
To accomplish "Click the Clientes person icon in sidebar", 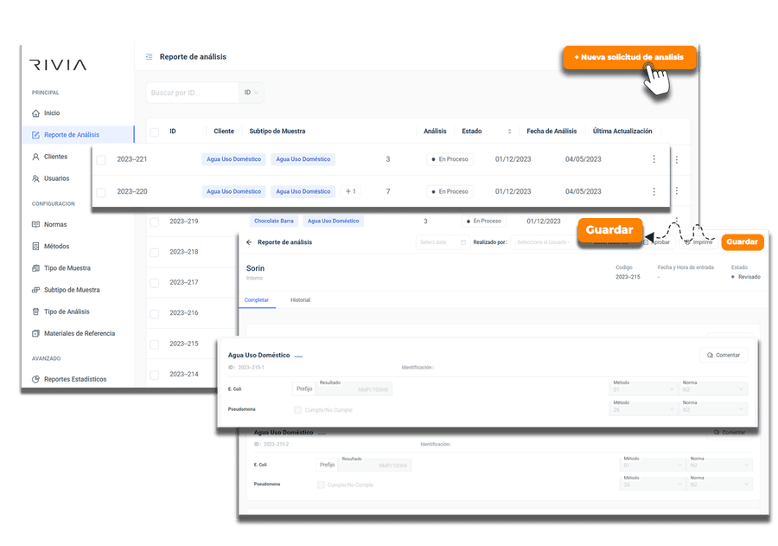I will click(x=35, y=157).
